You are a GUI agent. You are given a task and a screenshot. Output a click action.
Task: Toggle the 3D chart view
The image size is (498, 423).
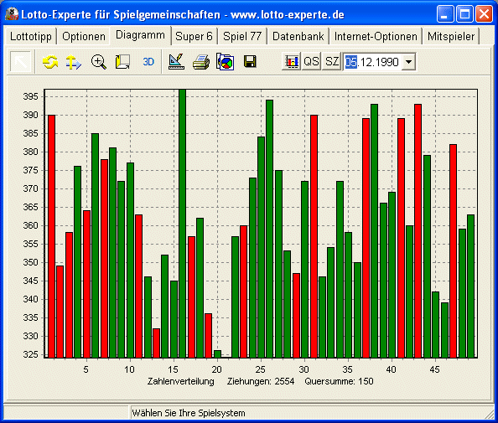click(x=148, y=61)
